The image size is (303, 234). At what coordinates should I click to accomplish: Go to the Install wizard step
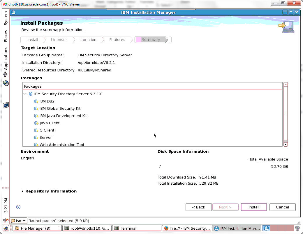point(33,40)
